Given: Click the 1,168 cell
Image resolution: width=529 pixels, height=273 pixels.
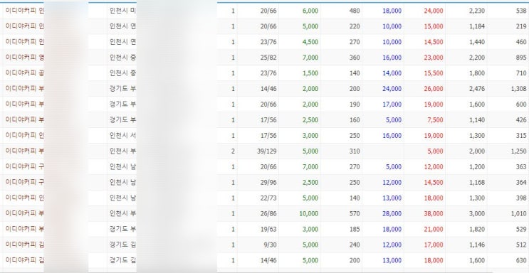Looking at the screenshot, I should pos(477,182).
